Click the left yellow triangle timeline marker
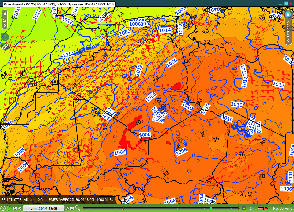This screenshot has width=294, height=212. [x=123, y=208]
